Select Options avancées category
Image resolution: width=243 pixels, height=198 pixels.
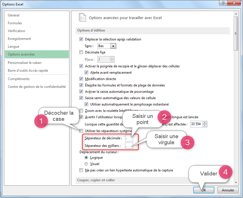click(x=37, y=54)
